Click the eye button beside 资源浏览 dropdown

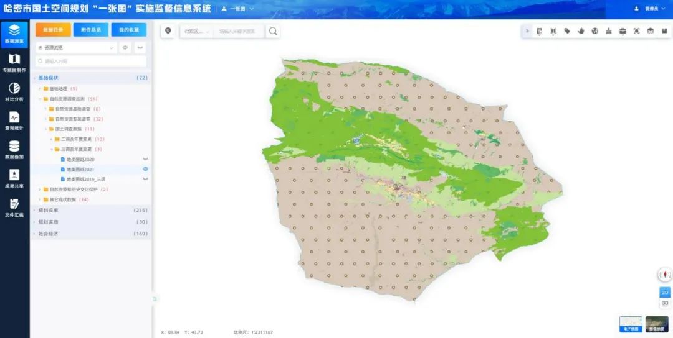pyautogui.click(x=125, y=47)
